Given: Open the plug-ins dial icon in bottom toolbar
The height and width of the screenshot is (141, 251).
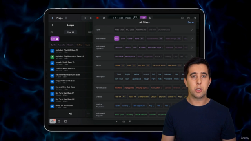Looking at the screenshot, I should click(x=124, y=121).
